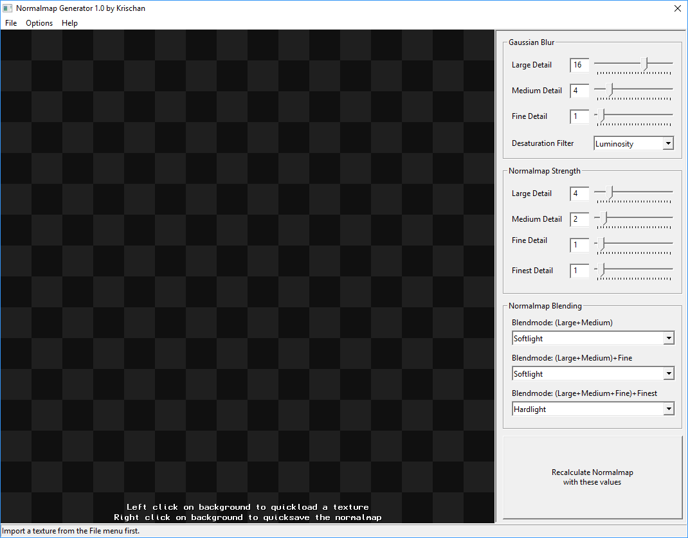
Task: Click Desaturation Filter dropdown arrow
Action: pyautogui.click(x=668, y=143)
